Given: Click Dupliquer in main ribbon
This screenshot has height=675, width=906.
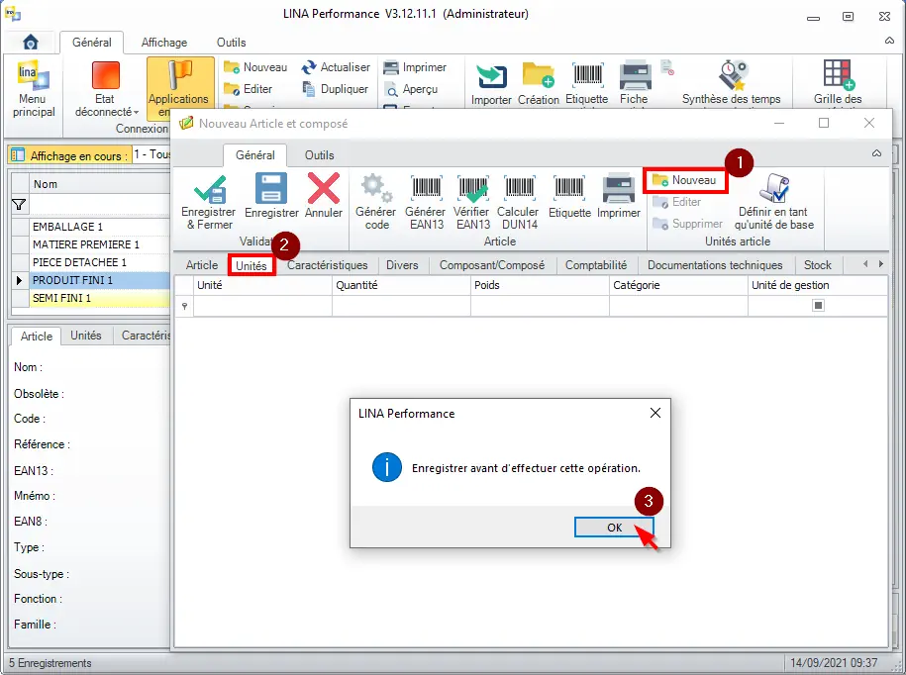Looking at the screenshot, I should pyautogui.click(x=335, y=89).
